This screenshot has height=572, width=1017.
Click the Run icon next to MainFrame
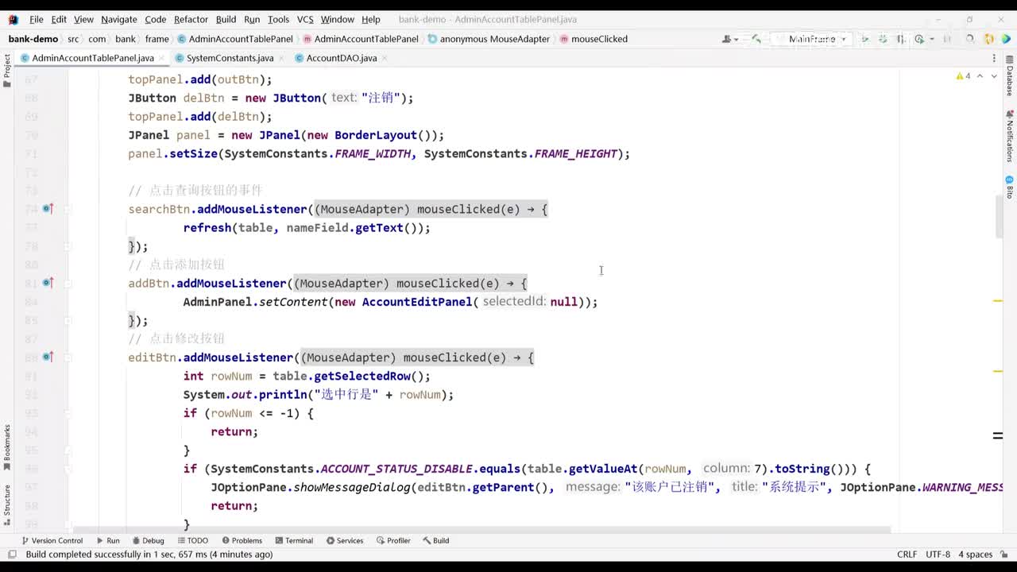864,39
